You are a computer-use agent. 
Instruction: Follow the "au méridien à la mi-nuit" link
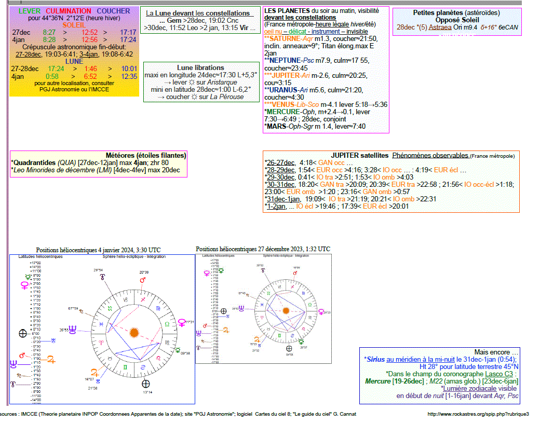coord(421,360)
